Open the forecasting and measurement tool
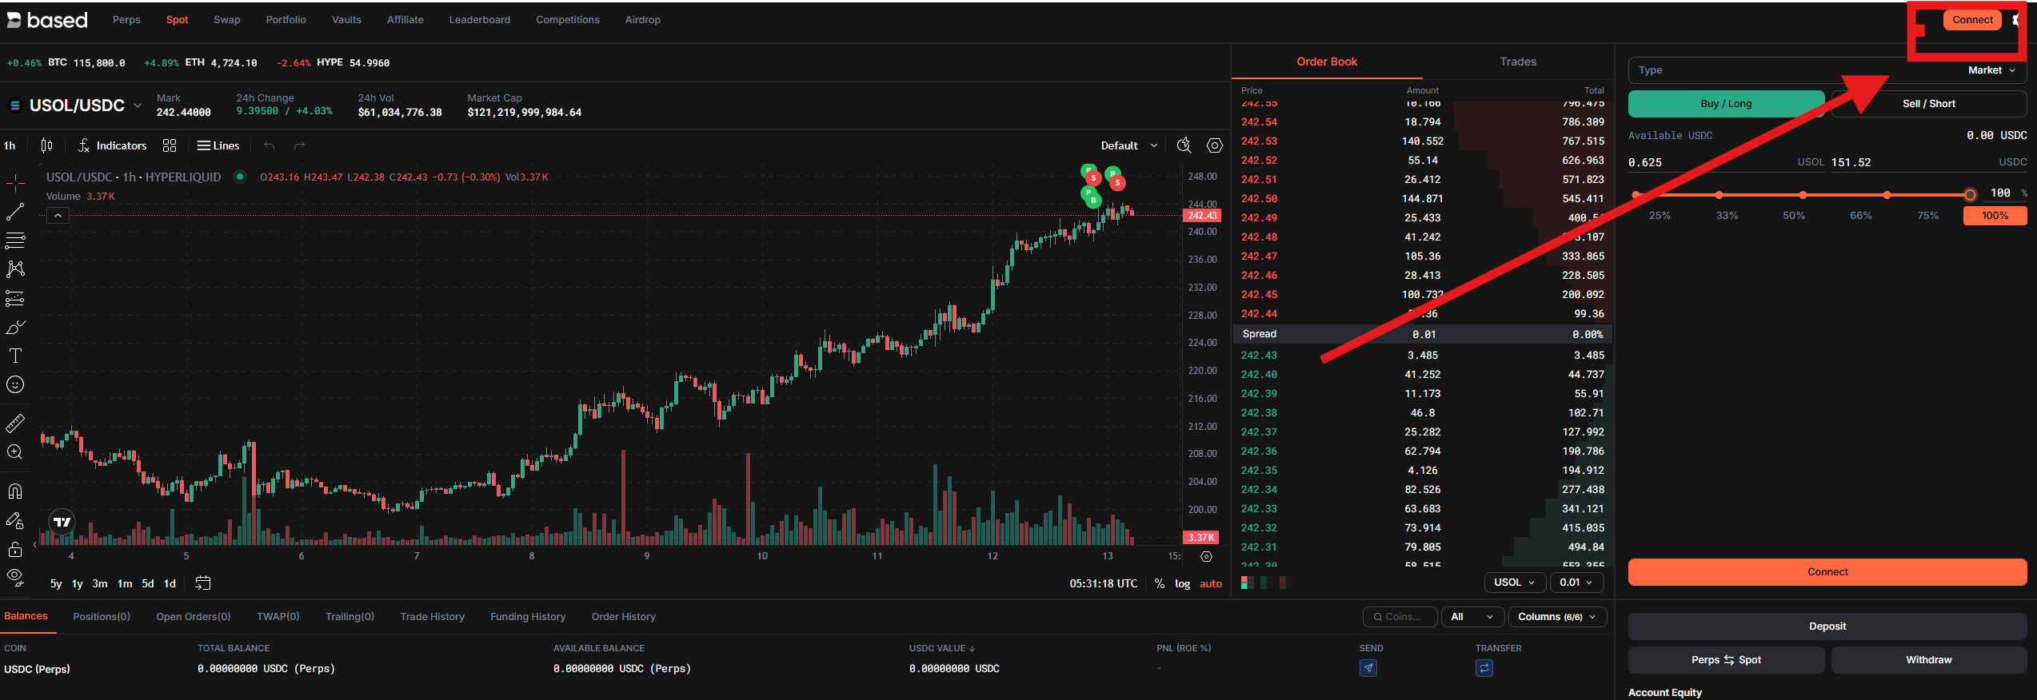This screenshot has width=2037, height=700. pyautogui.click(x=15, y=298)
